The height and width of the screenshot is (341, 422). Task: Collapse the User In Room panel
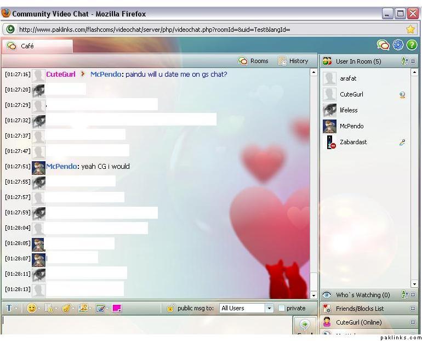[x=413, y=61]
